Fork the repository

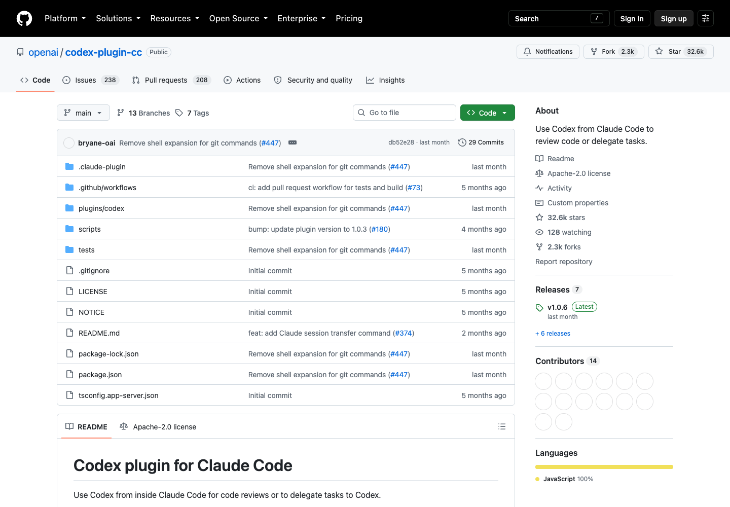click(x=614, y=52)
